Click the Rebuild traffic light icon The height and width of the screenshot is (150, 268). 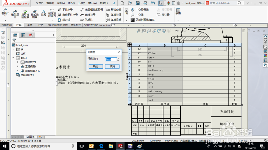coord(169,3)
